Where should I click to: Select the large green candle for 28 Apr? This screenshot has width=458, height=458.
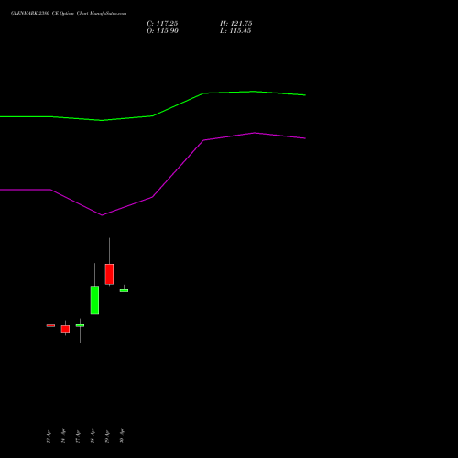pos(94,300)
